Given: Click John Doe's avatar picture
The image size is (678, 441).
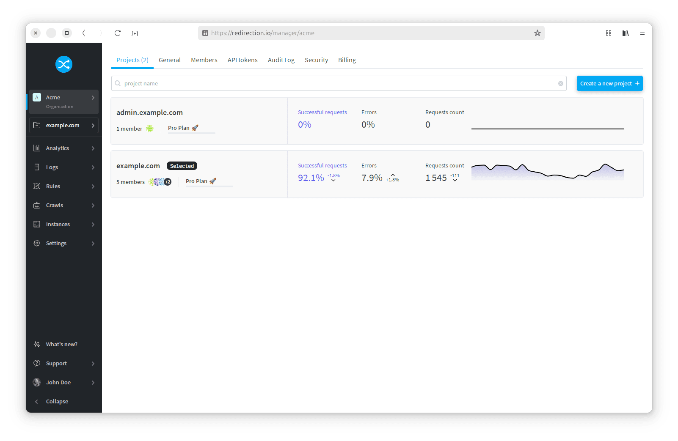Looking at the screenshot, I should tap(37, 382).
